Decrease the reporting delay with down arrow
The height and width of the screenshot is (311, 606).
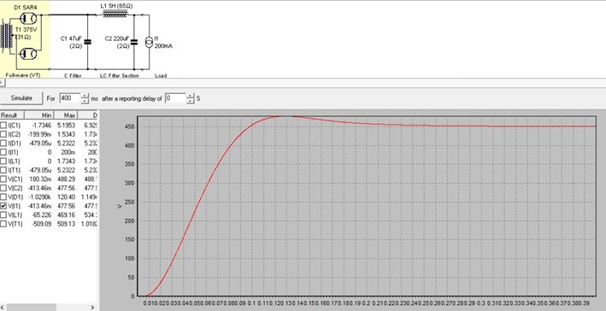point(190,101)
